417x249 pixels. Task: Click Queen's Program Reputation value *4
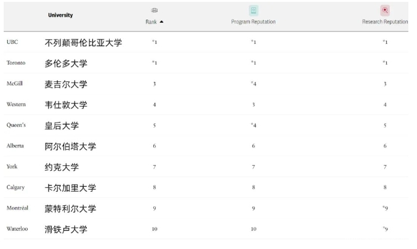[x=253, y=125]
